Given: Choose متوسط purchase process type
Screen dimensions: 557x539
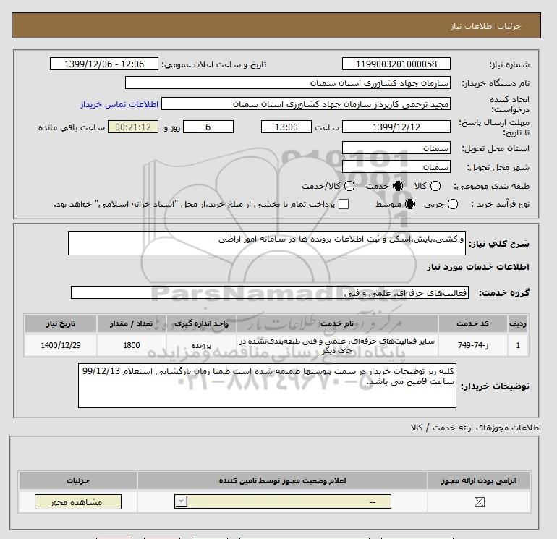Looking at the screenshot, I should pyautogui.click(x=410, y=204).
